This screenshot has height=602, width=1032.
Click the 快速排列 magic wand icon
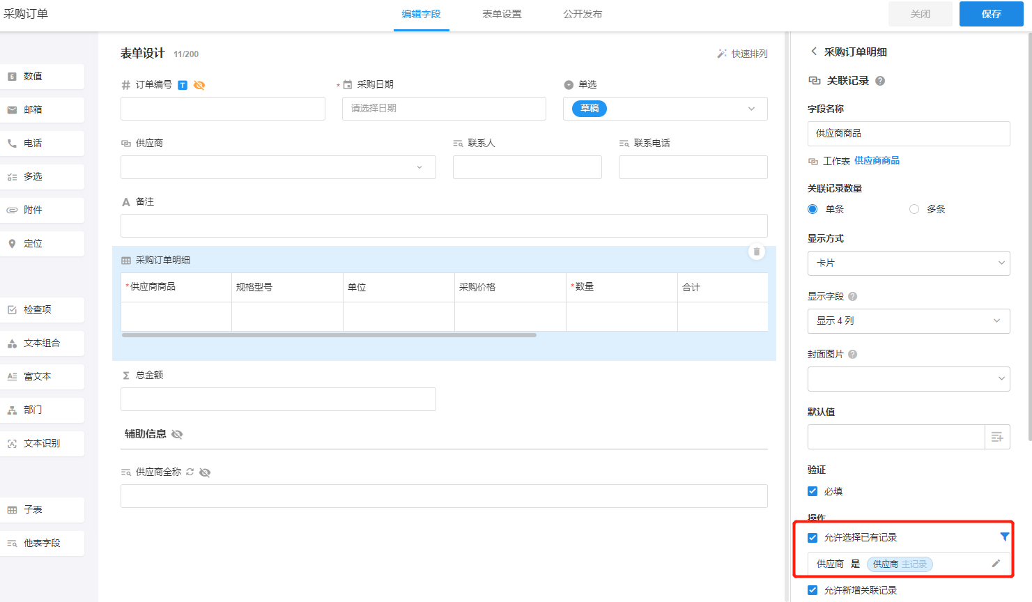[722, 54]
